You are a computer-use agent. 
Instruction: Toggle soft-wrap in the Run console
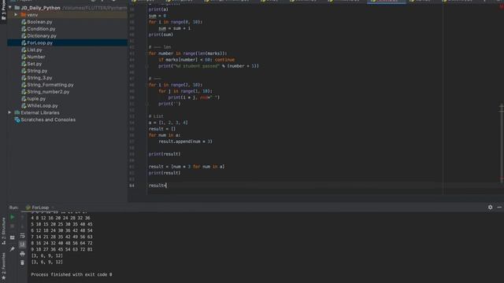coord(22,236)
